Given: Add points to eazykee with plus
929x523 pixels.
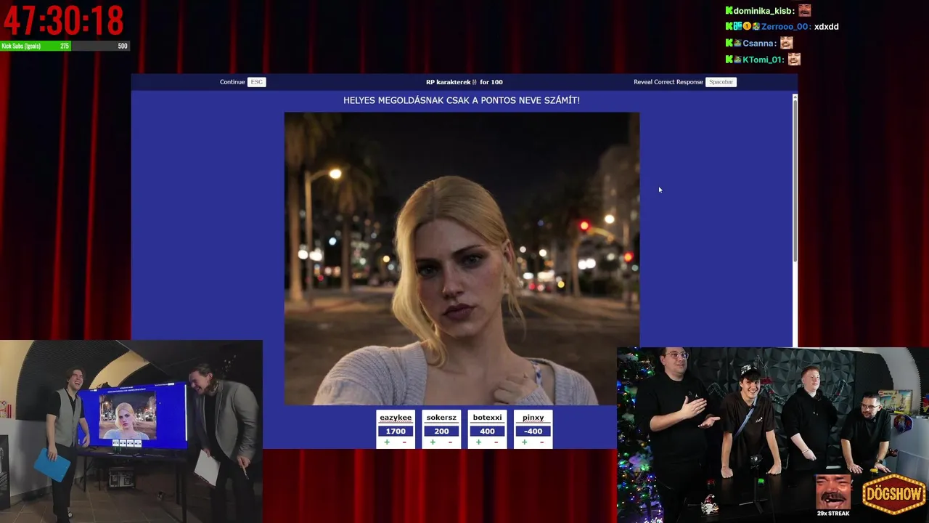Looking at the screenshot, I should click(387, 442).
